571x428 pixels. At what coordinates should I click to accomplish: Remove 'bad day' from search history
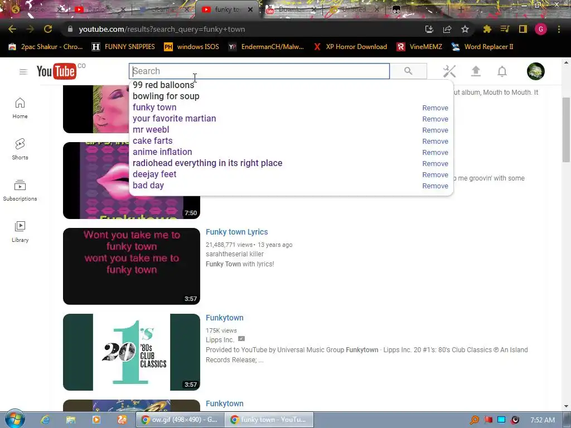pyautogui.click(x=435, y=186)
